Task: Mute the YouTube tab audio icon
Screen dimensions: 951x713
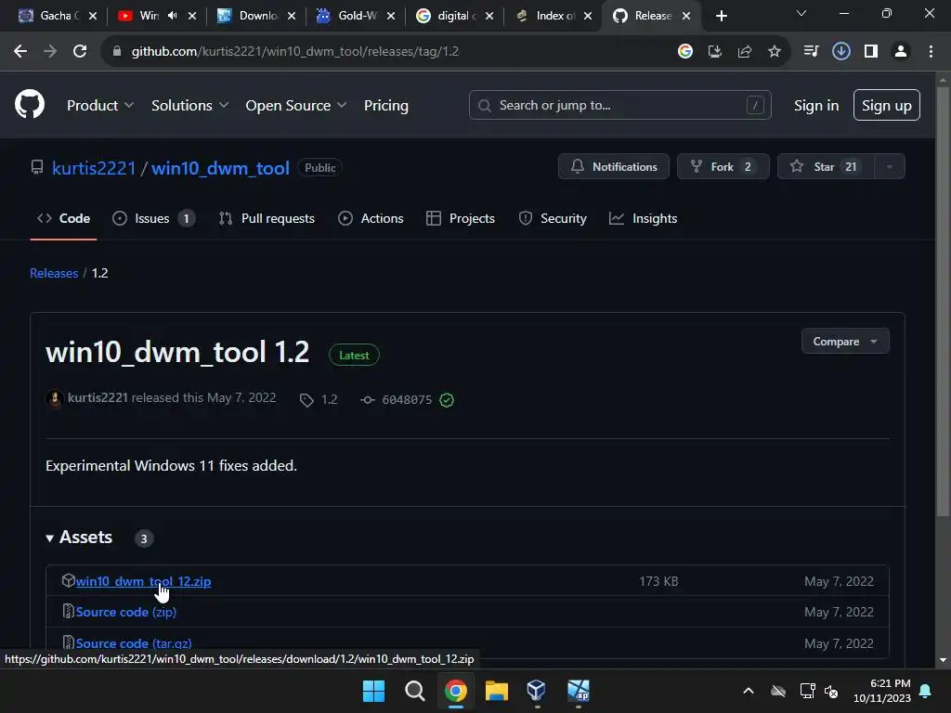Action: [x=172, y=16]
